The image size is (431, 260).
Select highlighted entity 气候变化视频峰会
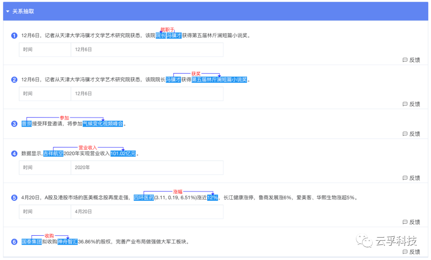(x=103, y=124)
